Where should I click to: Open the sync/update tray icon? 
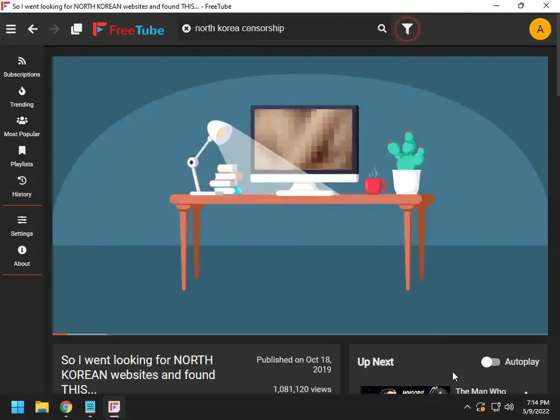pos(481,407)
